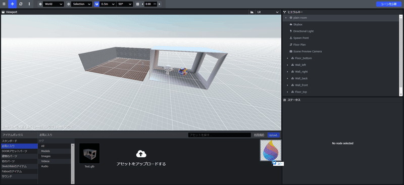Select the scale tool
The image size is (404, 185).
tap(29, 4)
